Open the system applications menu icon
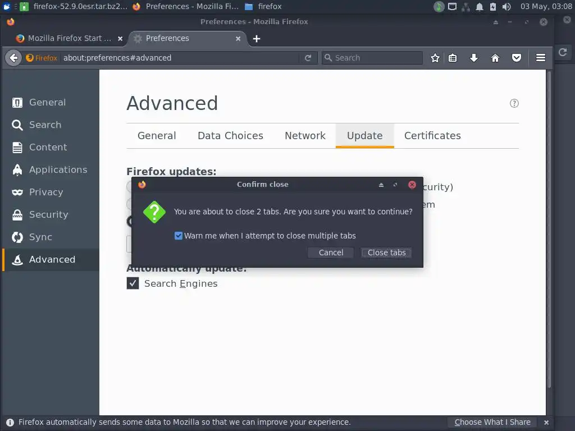575x431 pixels. [x=7, y=6]
